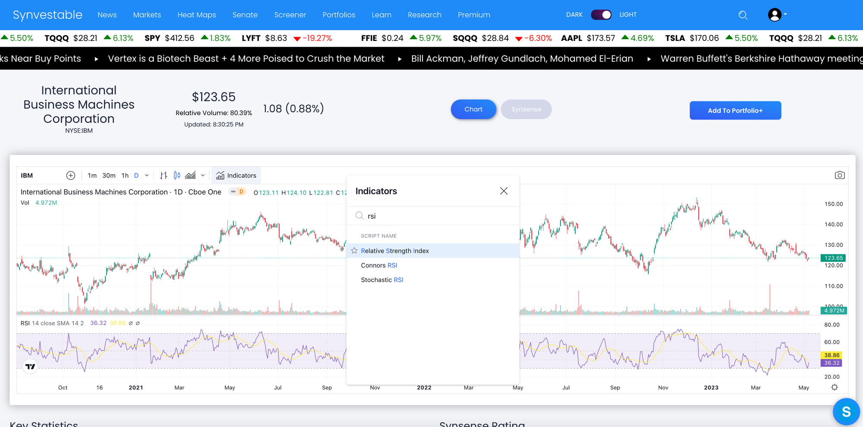This screenshot has width=863, height=427.
Task: Select the candlestick chart style icon
Action: (x=177, y=176)
